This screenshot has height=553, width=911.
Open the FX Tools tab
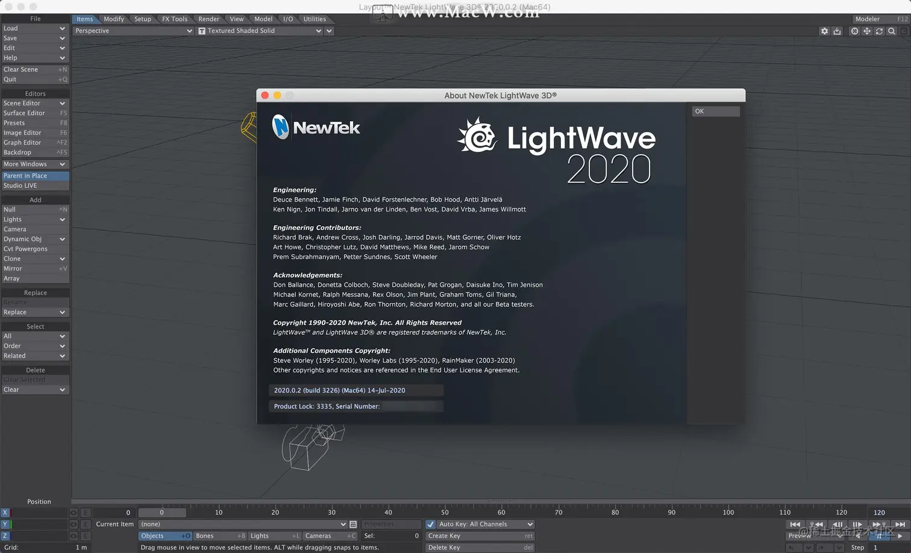175,19
